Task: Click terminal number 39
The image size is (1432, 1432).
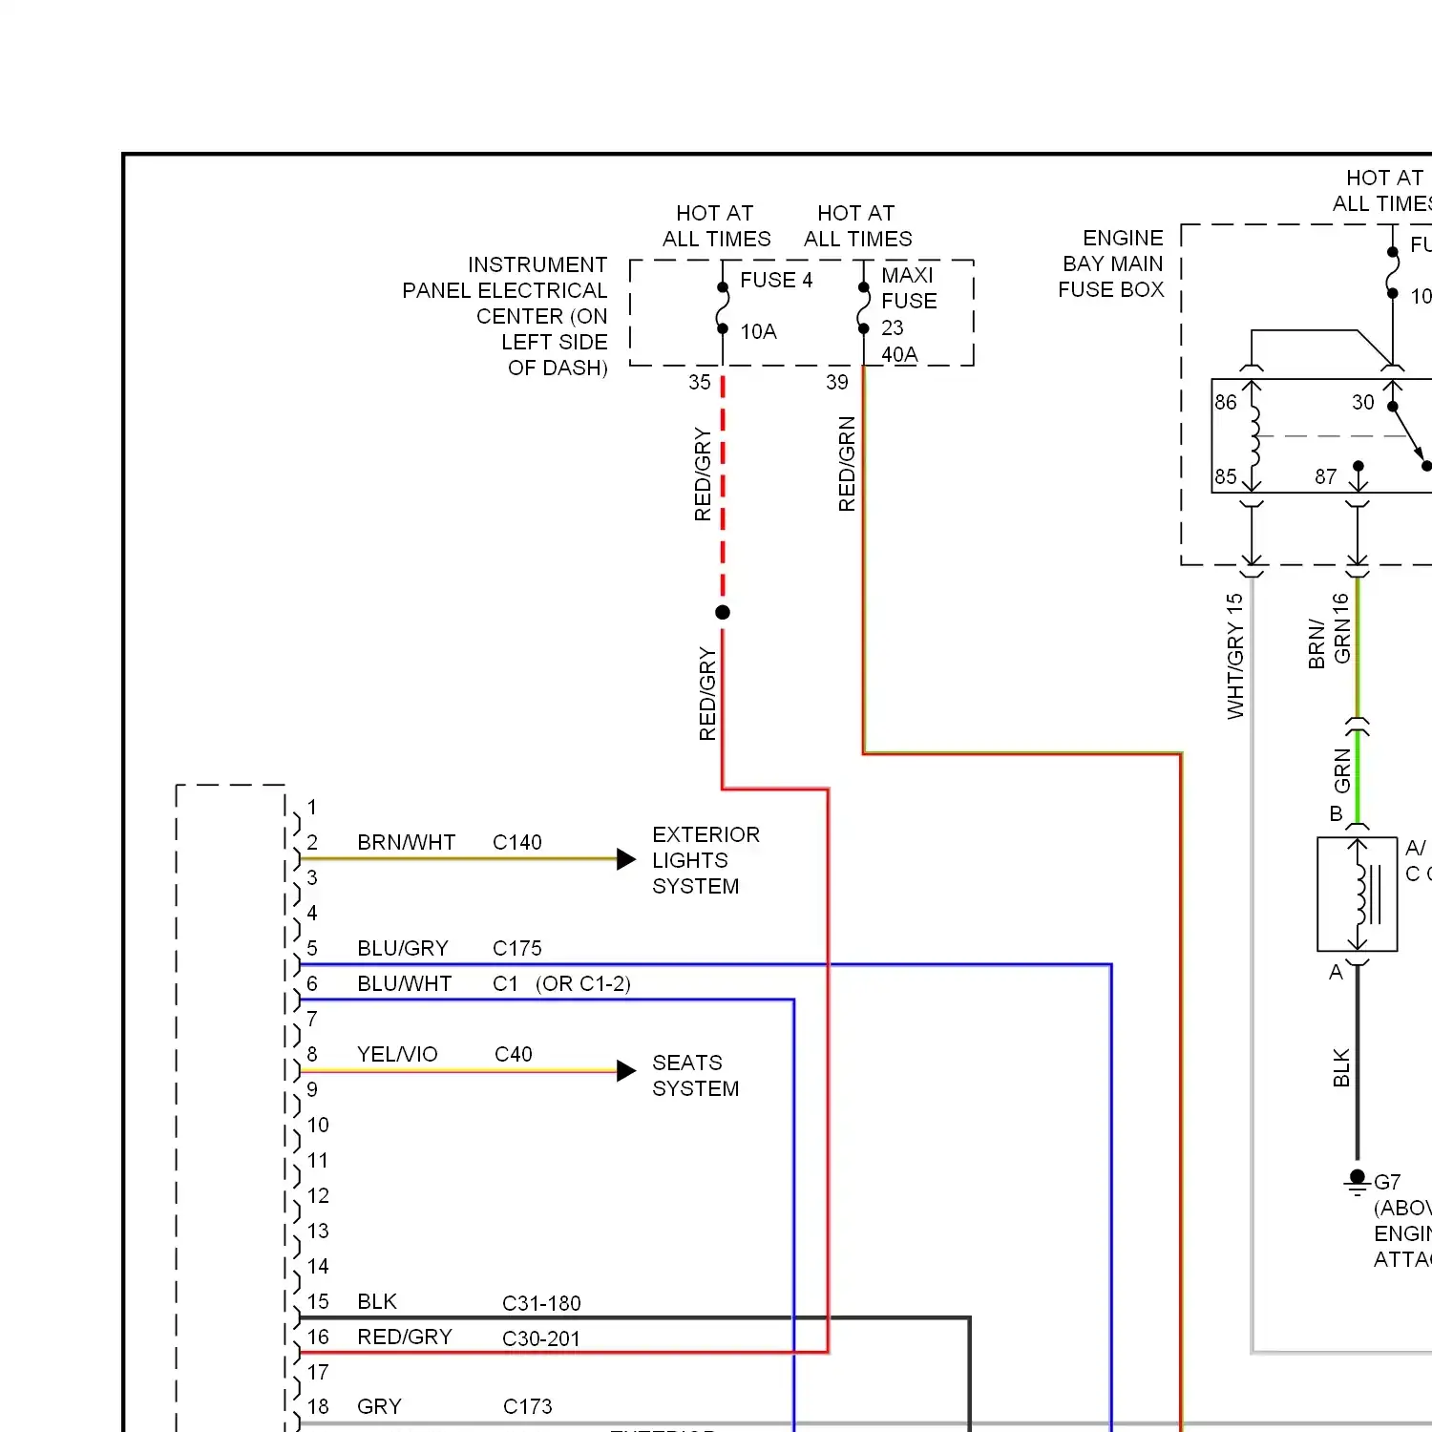Action: click(x=837, y=382)
